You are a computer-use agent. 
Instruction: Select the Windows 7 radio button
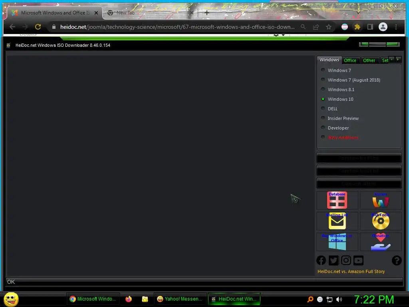click(x=323, y=70)
